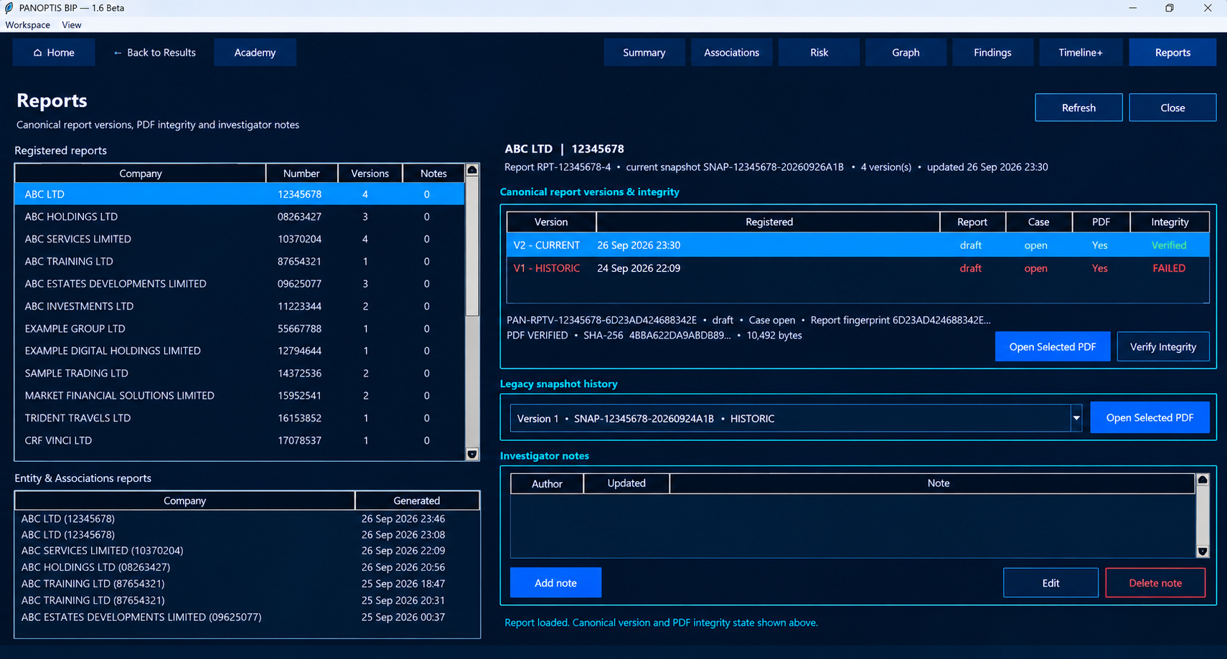This screenshot has width=1227, height=659.
Task: Click registered reports scrollbar up arrow
Action: (x=472, y=170)
